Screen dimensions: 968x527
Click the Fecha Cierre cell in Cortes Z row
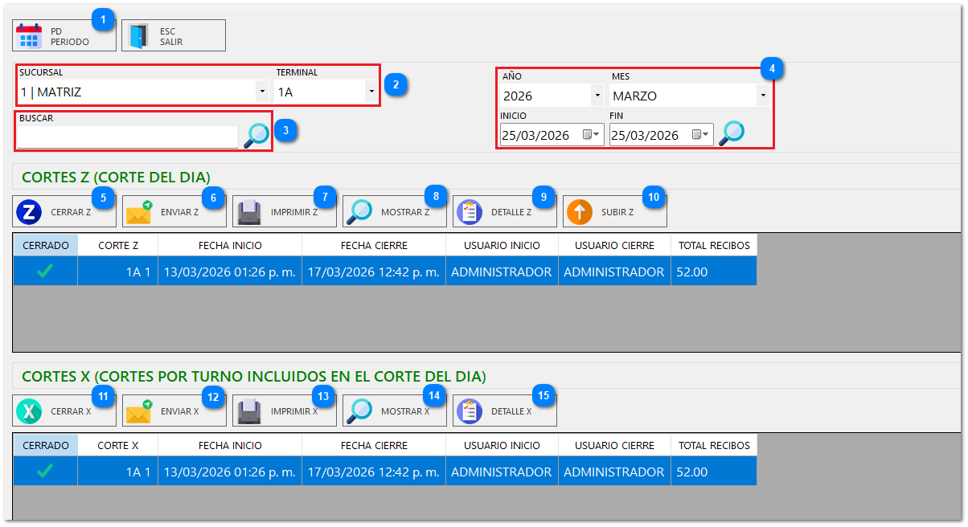(374, 272)
